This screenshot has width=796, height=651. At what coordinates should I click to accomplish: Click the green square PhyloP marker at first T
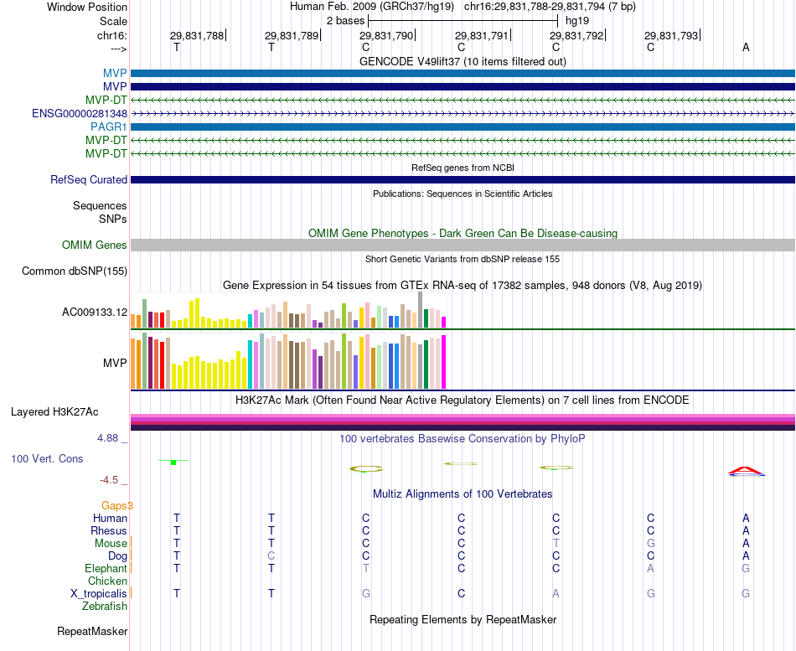click(x=173, y=462)
